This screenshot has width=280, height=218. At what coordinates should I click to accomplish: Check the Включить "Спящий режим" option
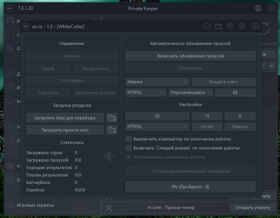(x=128, y=148)
